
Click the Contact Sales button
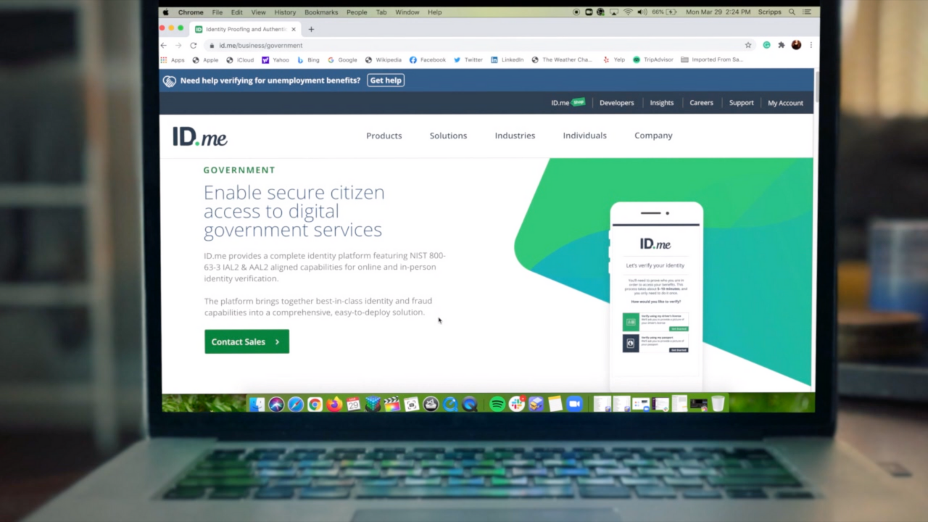coord(246,341)
